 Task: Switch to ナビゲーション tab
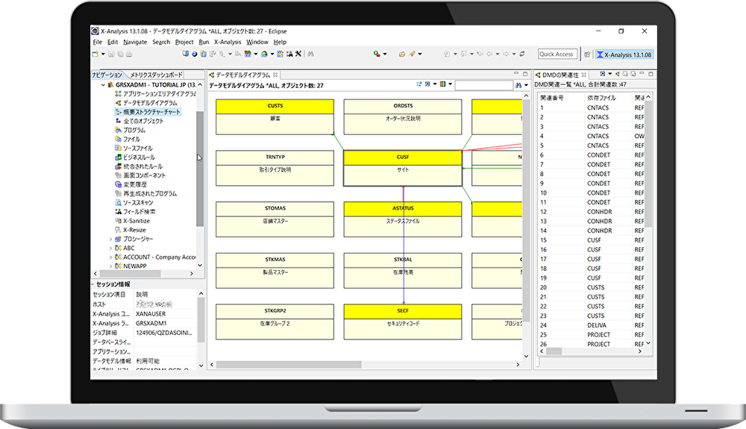(x=107, y=75)
